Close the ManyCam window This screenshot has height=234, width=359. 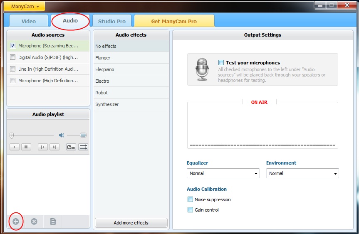tap(347, 5)
